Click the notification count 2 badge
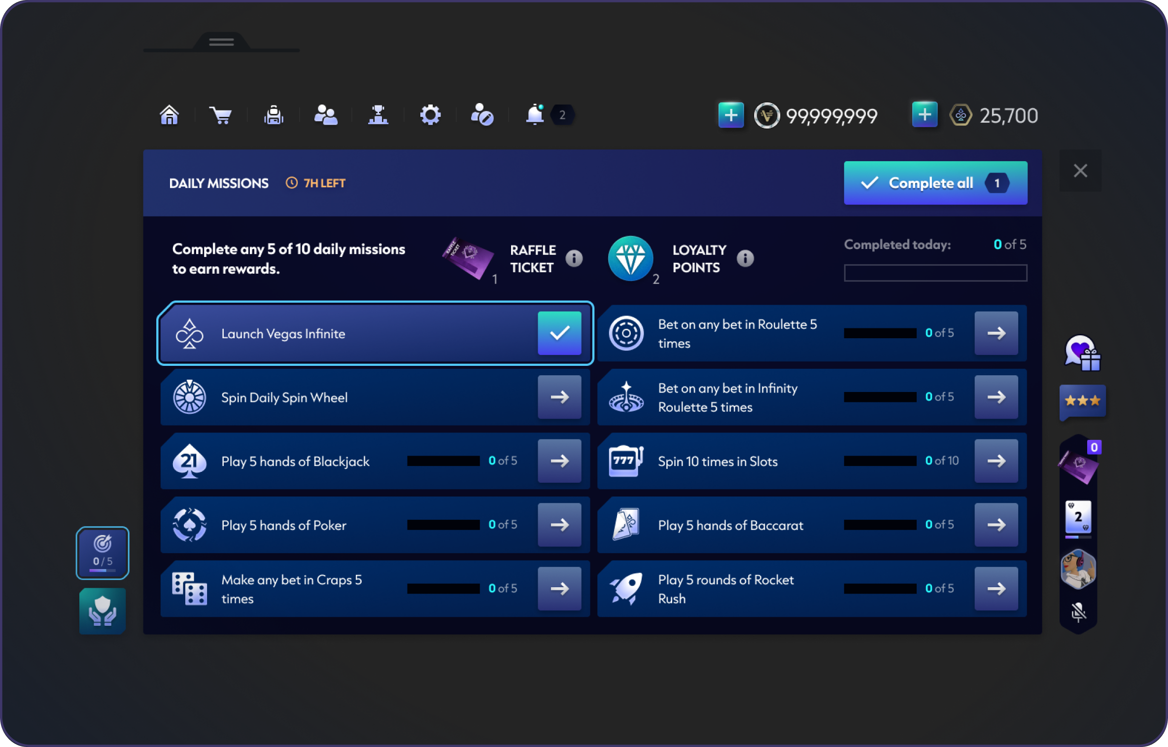Screen dimensions: 1168x747 (562, 115)
